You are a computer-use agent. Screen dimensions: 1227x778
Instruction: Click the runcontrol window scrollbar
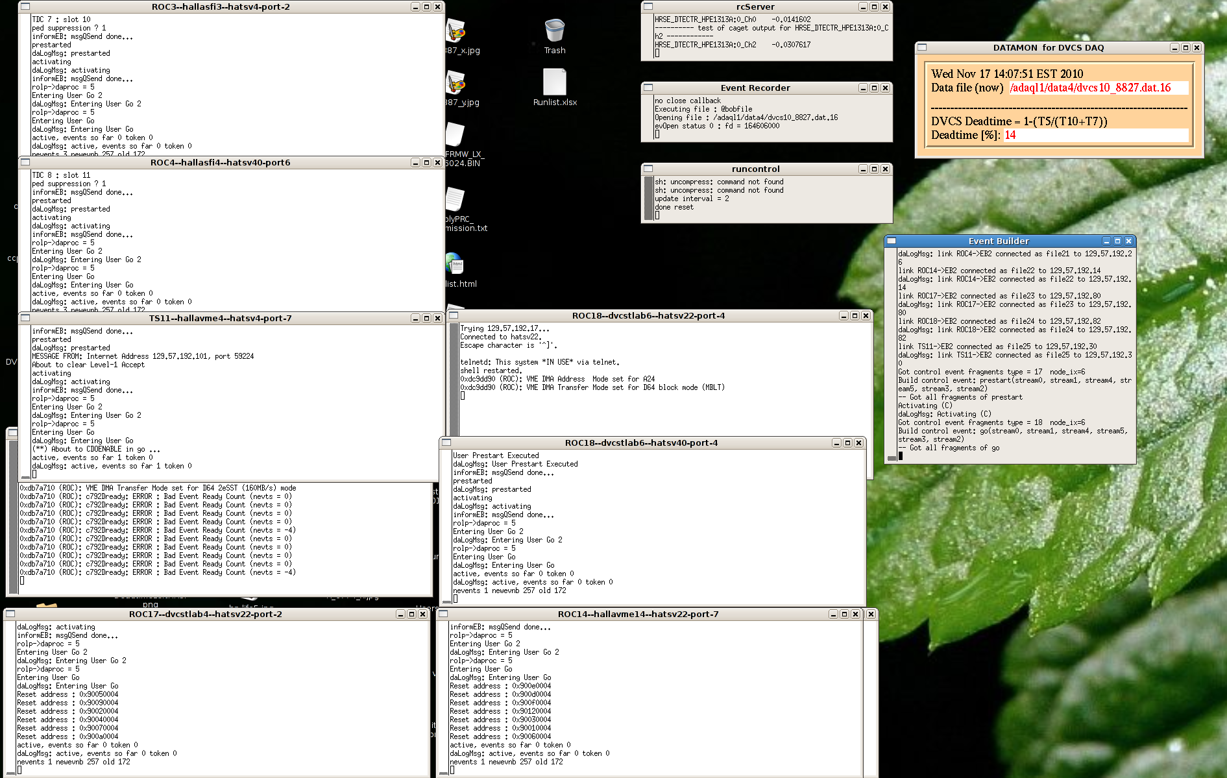(648, 198)
